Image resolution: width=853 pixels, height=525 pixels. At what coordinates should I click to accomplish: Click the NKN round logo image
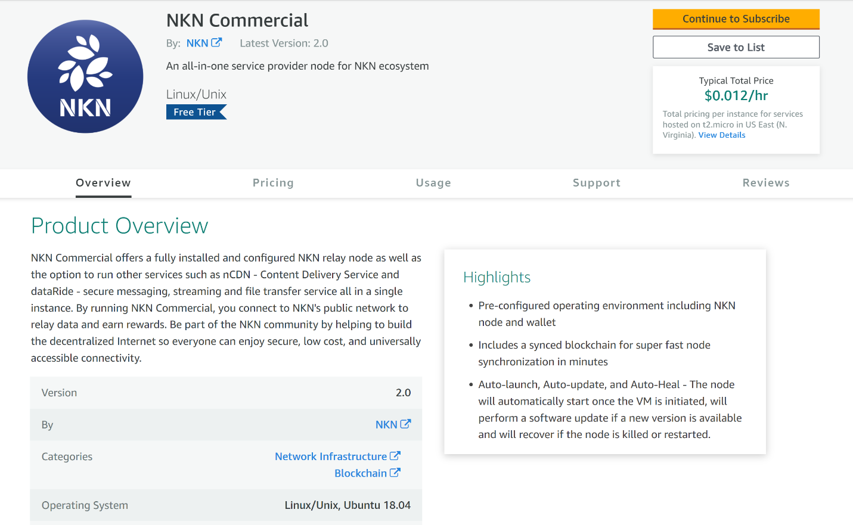pos(85,76)
